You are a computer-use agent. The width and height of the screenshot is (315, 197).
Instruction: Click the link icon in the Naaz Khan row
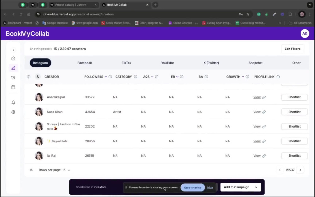pos(264,112)
